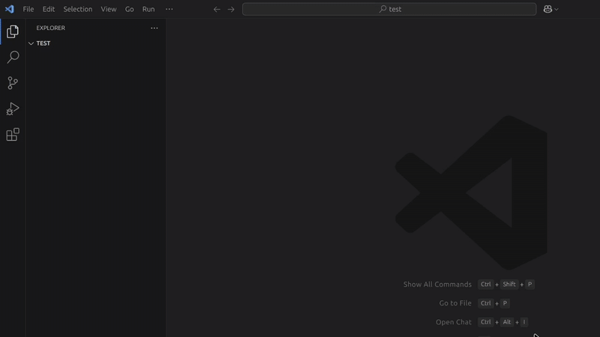Show hidden menu items via title bar ellipsis
The height and width of the screenshot is (337, 600).
coord(169,9)
